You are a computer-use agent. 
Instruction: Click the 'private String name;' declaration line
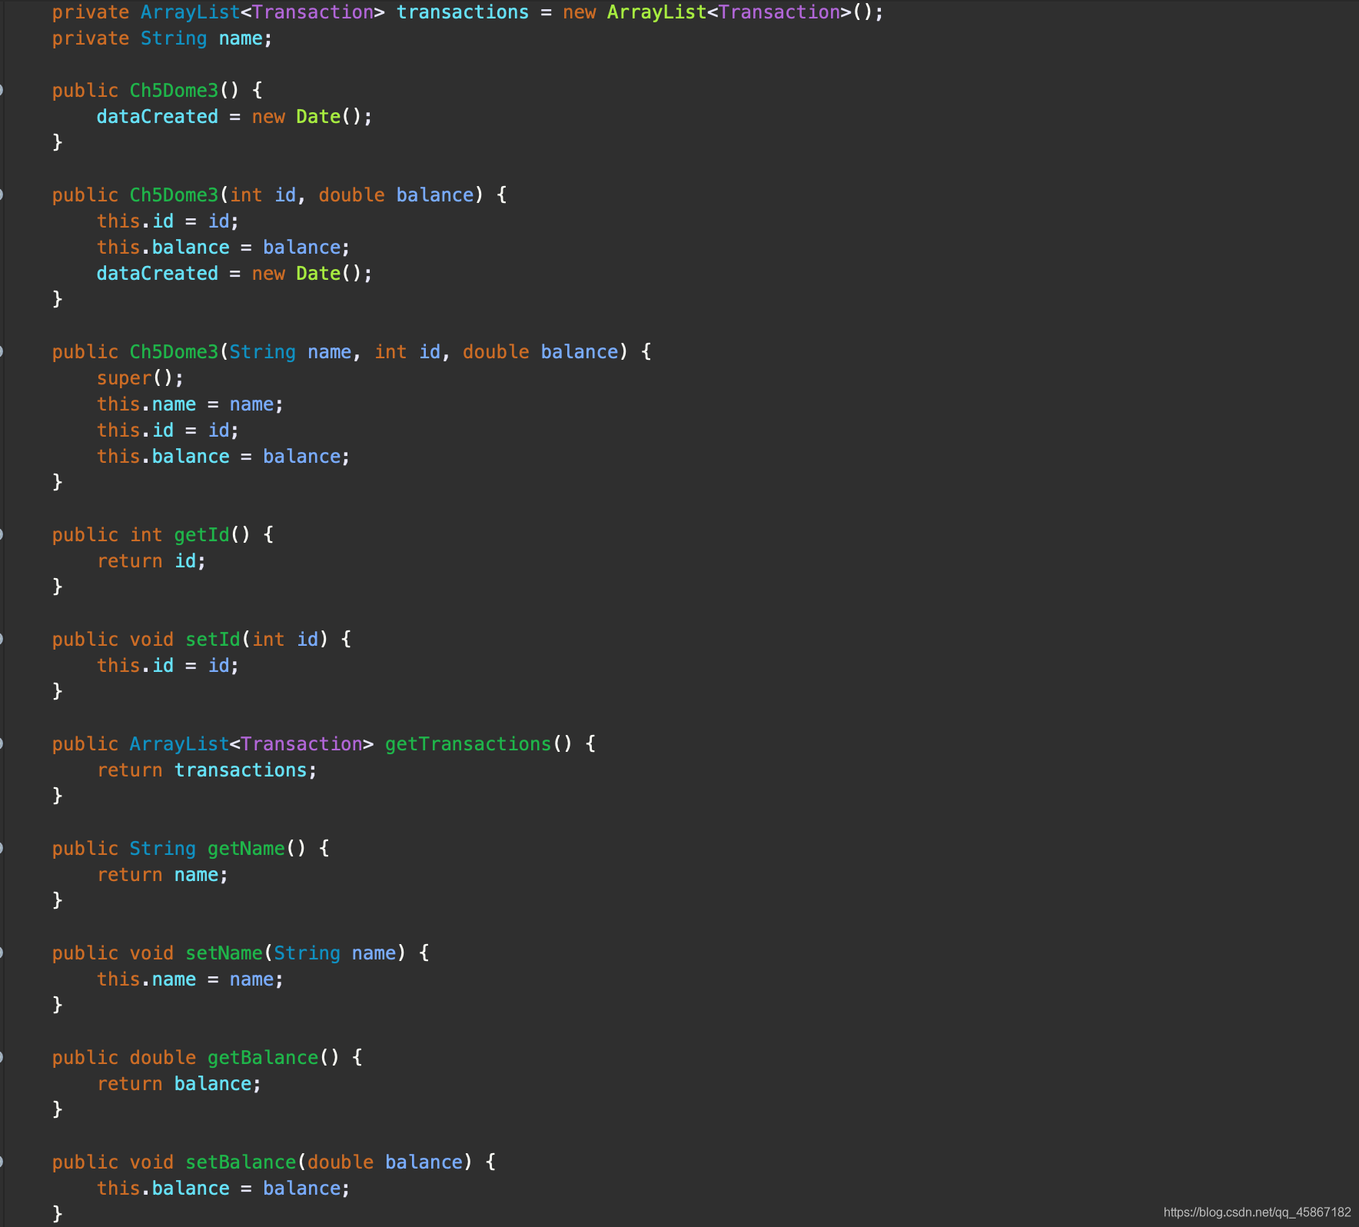tap(161, 38)
